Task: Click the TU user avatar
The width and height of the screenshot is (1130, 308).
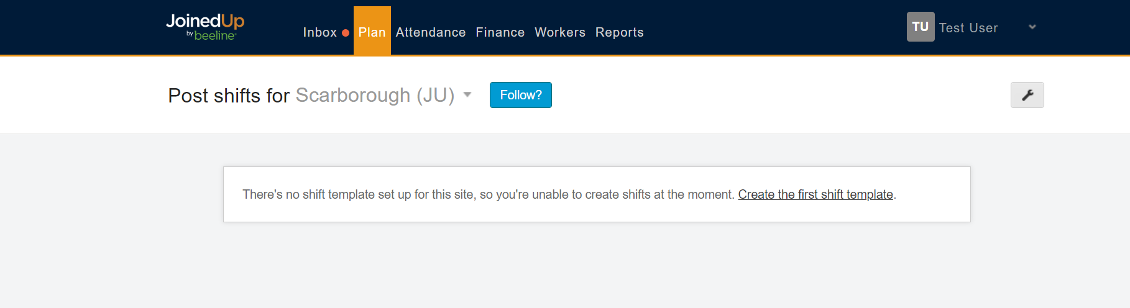Action: (920, 27)
